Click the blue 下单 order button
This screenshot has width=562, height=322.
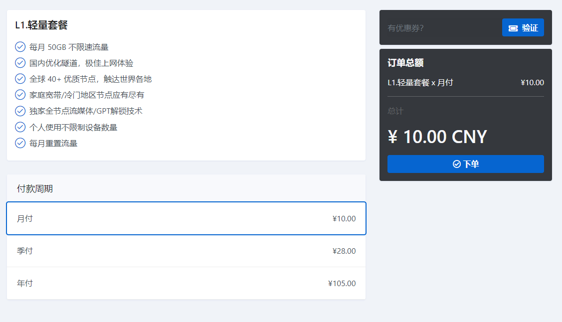pyautogui.click(x=466, y=164)
